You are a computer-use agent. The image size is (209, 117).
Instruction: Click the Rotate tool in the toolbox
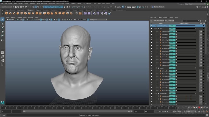tap(2, 35)
